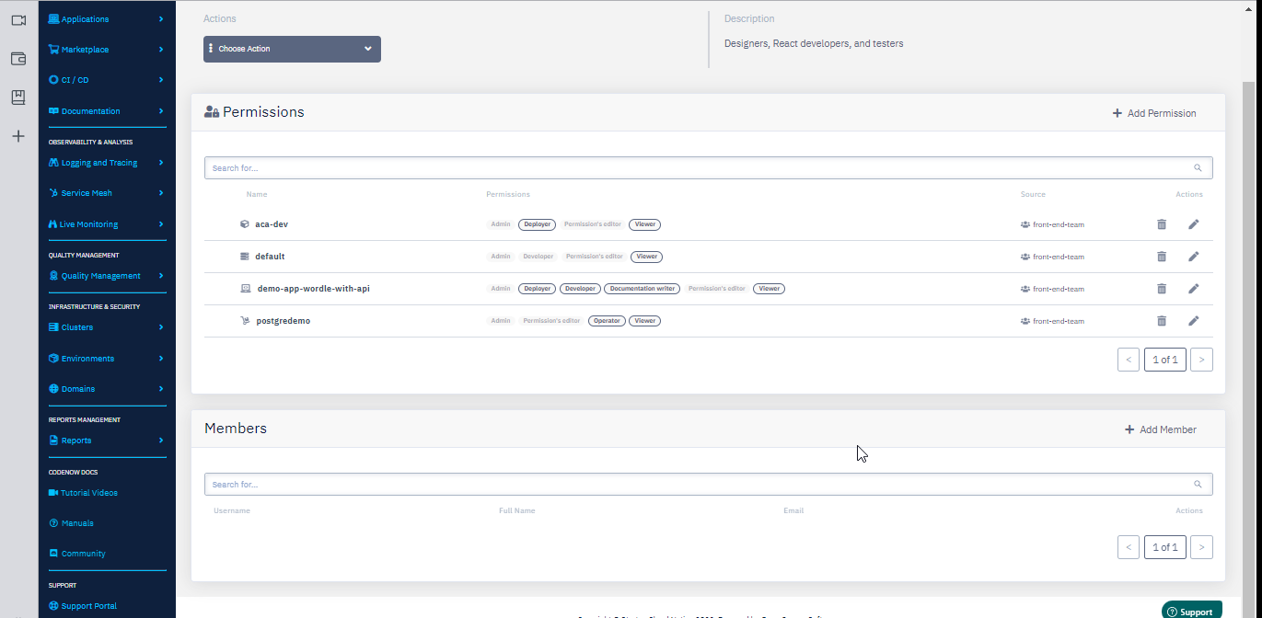Click Permissions page indicator "1 of 1"
This screenshot has height=618, width=1262.
point(1164,360)
